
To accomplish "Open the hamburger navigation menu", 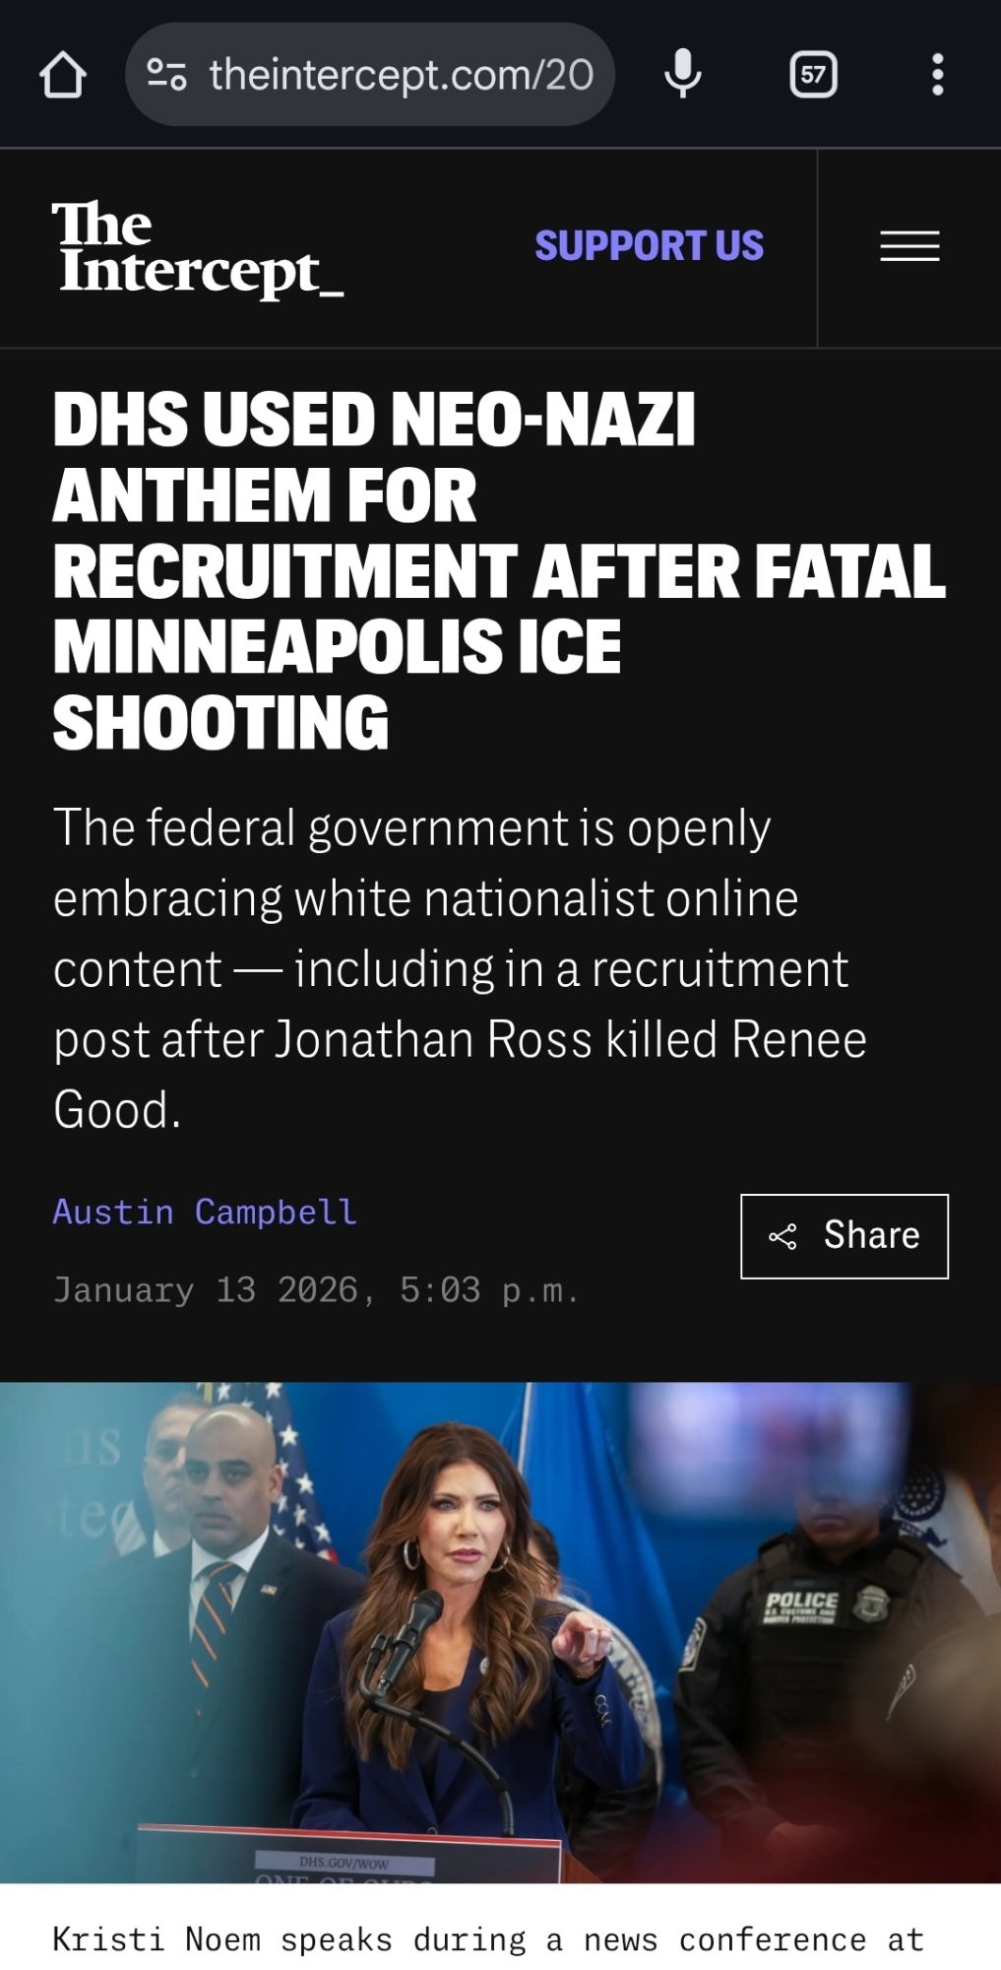I will (x=909, y=246).
